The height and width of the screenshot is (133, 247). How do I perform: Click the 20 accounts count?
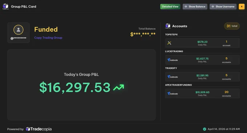coord(226,94)
